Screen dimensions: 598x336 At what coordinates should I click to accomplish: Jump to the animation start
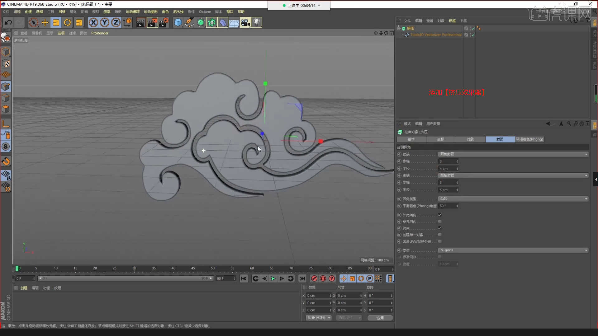tap(244, 278)
